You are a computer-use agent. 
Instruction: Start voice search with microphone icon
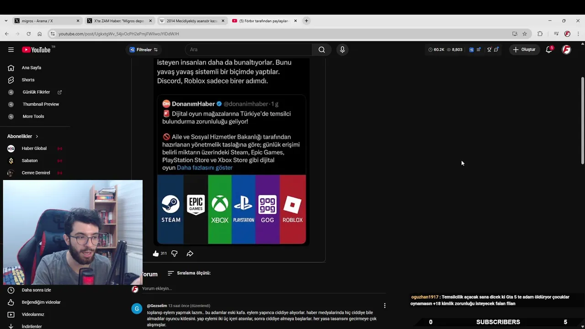click(x=342, y=49)
